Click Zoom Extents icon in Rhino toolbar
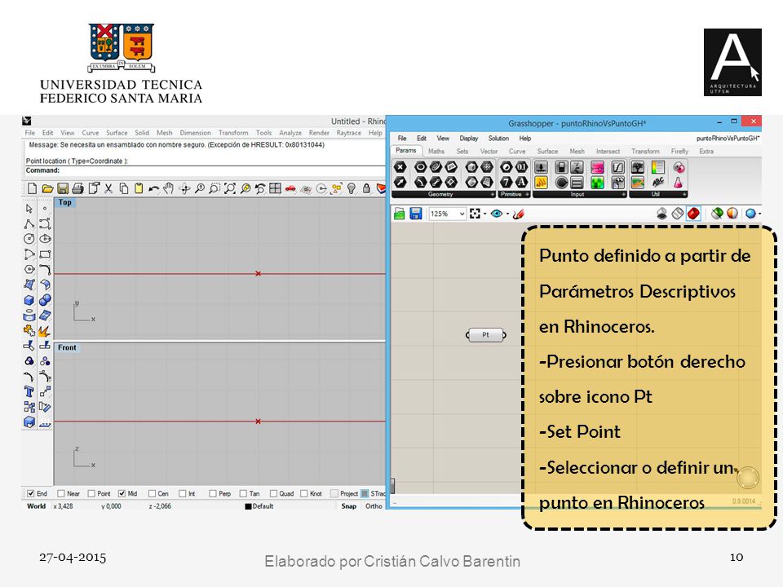Screen dimensions: 783x587 pos(230,188)
